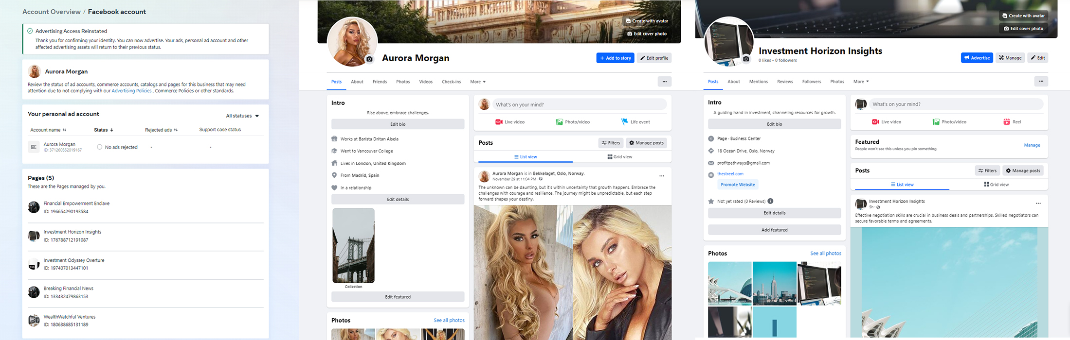Image resolution: width=1070 pixels, height=340 pixels.
Task: Open Advertising Policies link
Action: (132, 91)
